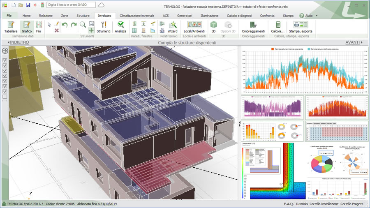The height and width of the screenshot is (208, 370).
Task: Open the Aiuto help dropdown arrow
Action: coord(316,16)
